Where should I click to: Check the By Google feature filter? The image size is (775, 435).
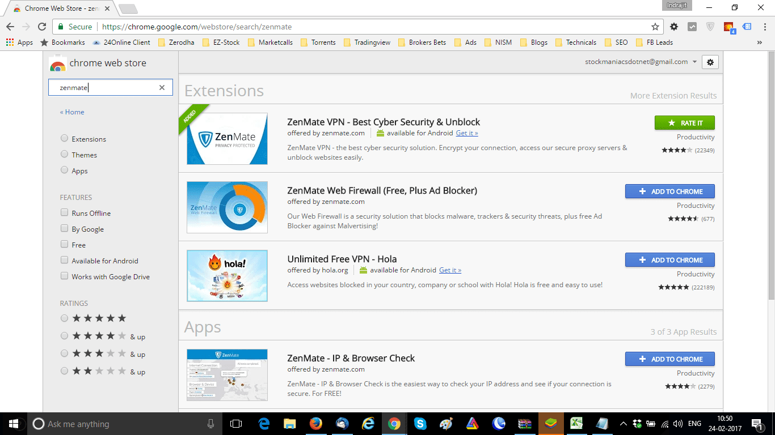point(65,228)
